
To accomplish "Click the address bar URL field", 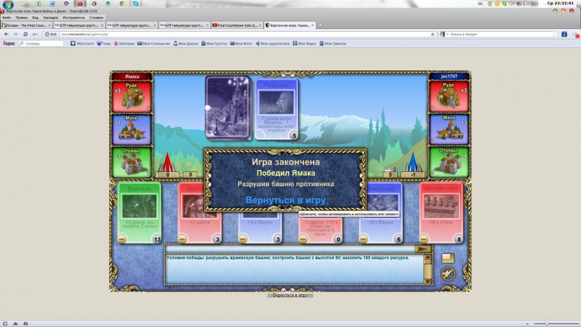I will (245, 34).
